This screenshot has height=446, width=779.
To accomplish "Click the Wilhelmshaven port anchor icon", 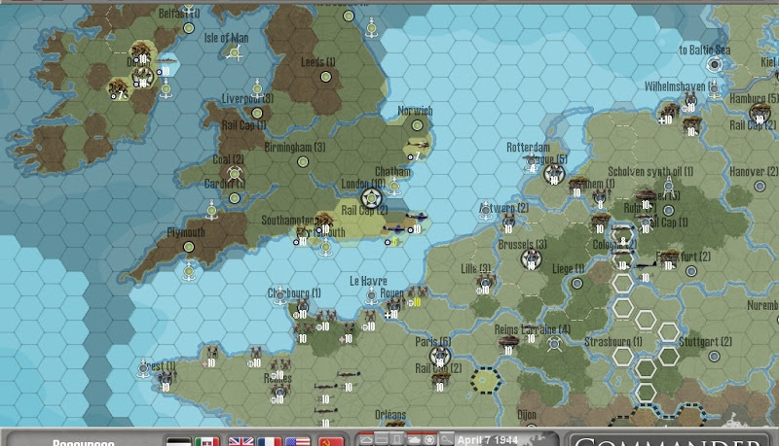I will (x=714, y=88).
